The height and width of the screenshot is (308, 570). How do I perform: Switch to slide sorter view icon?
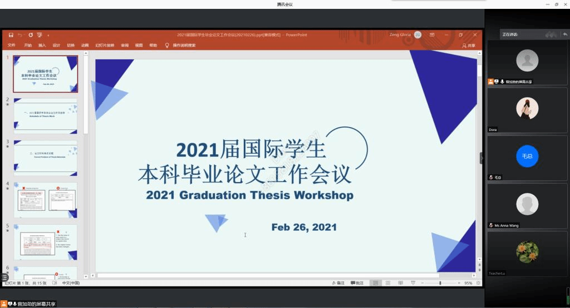(x=388, y=283)
